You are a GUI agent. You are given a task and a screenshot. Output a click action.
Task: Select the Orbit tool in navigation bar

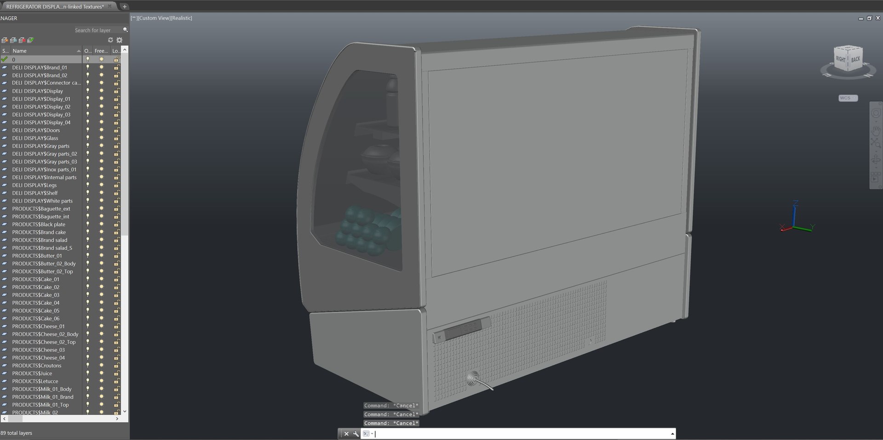(x=876, y=160)
